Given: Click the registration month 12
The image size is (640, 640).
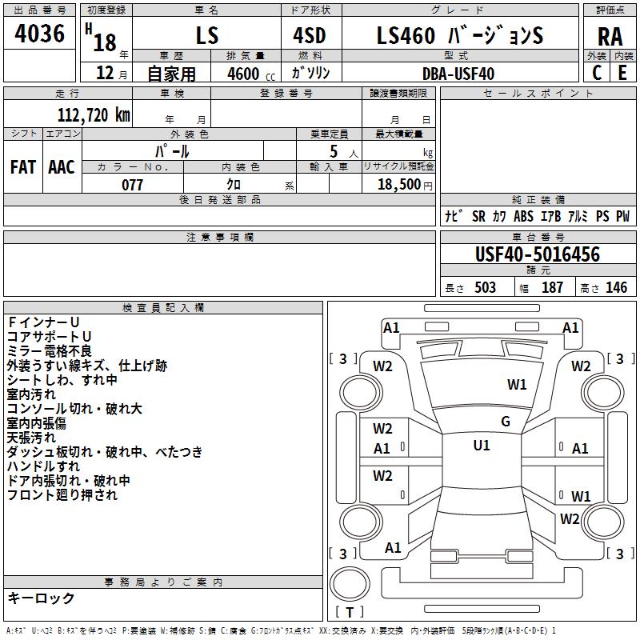Looking at the screenshot, I should click(105, 73).
